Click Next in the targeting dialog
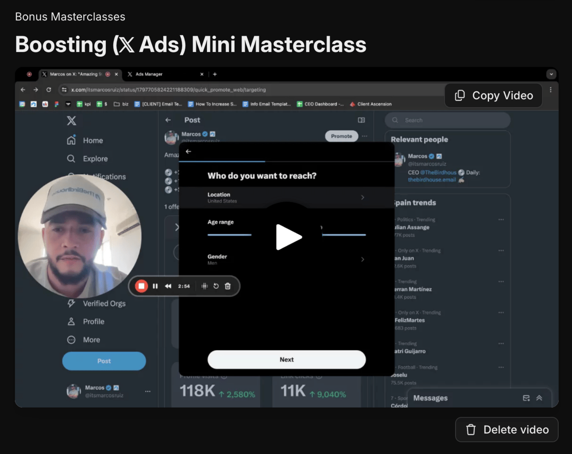Image resolution: width=572 pixels, height=454 pixels. coord(286,360)
